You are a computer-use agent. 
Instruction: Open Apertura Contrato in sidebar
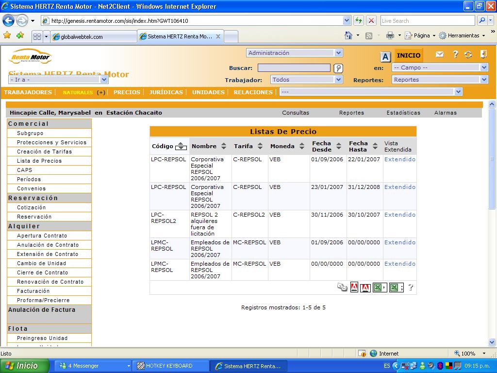point(42,236)
